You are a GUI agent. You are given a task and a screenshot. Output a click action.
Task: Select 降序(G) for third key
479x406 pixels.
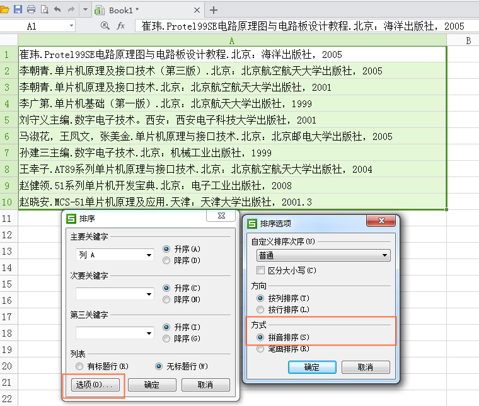click(182, 339)
